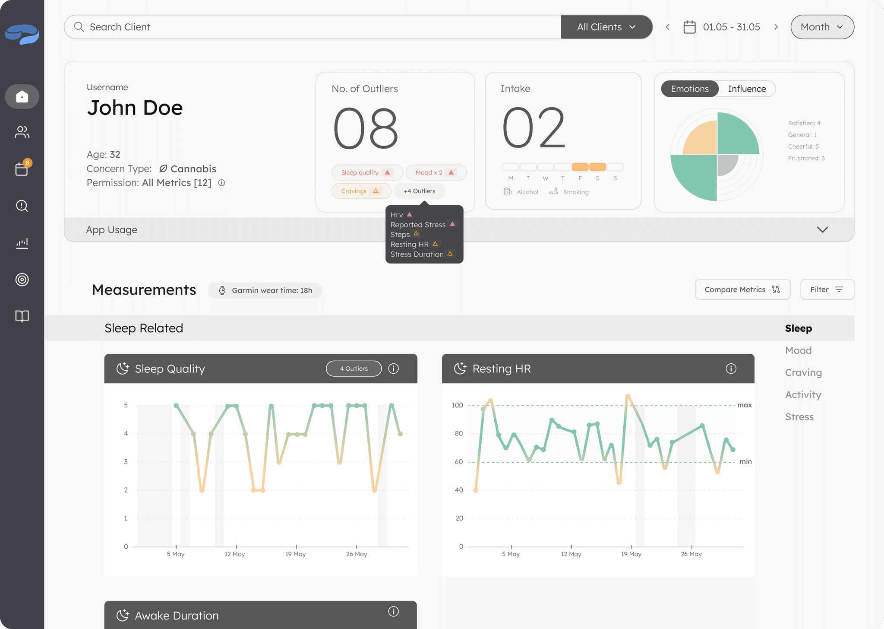Click the search alert sidebar icon
This screenshot has width=884, height=629.
(x=22, y=206)
